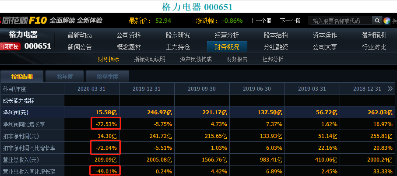
Task: Open the 资本运作 menu
Action: (x=325, y=35)
